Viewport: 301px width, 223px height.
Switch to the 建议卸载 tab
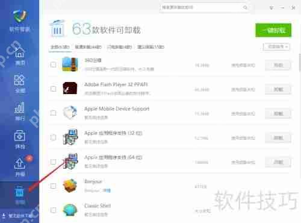150,47
